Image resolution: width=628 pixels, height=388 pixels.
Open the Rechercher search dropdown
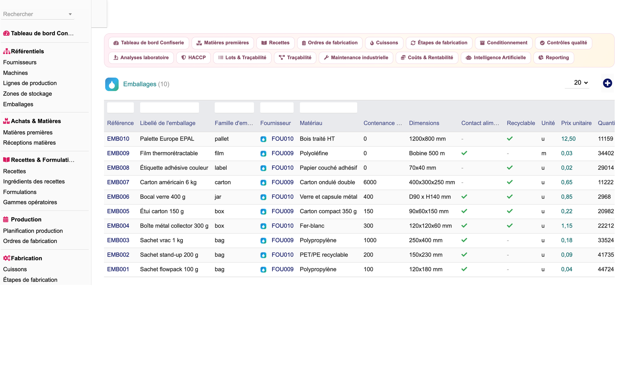click(37, 14)
